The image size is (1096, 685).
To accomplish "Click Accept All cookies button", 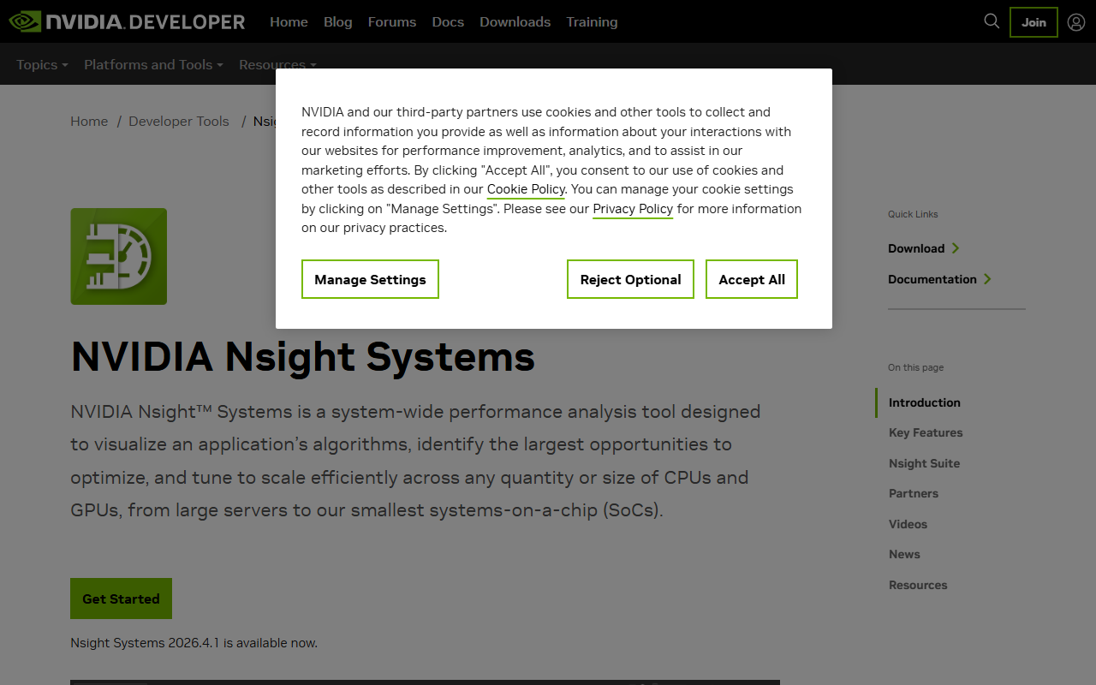I will pos(752,279).
